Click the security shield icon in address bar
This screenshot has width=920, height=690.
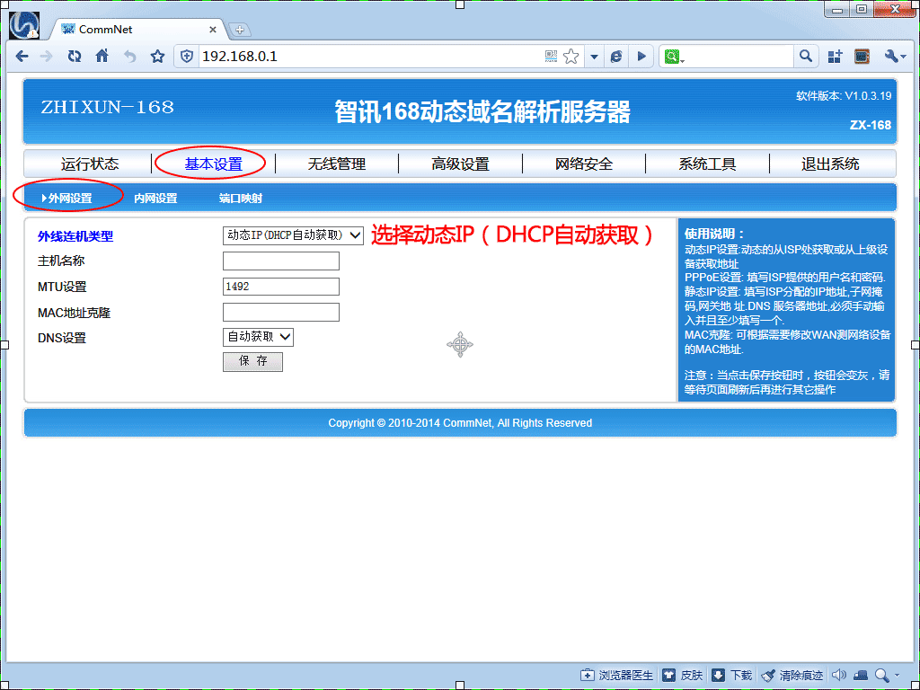click(187, 57)
